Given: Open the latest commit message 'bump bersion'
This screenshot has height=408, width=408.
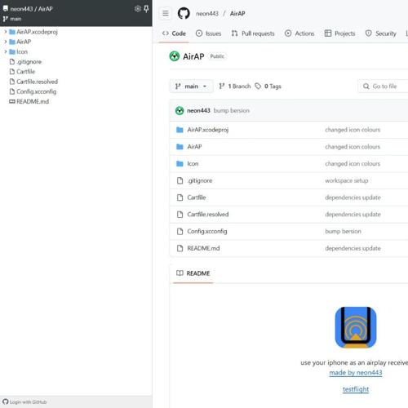Looking at the screenshot, I should click(x=232, y=110).
